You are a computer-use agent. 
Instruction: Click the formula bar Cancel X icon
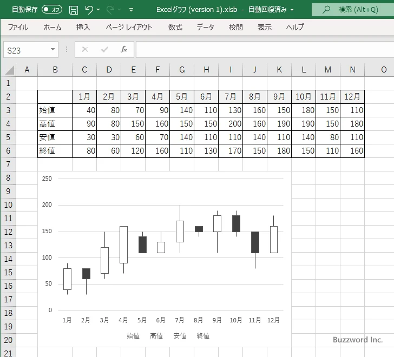point(85,50)
